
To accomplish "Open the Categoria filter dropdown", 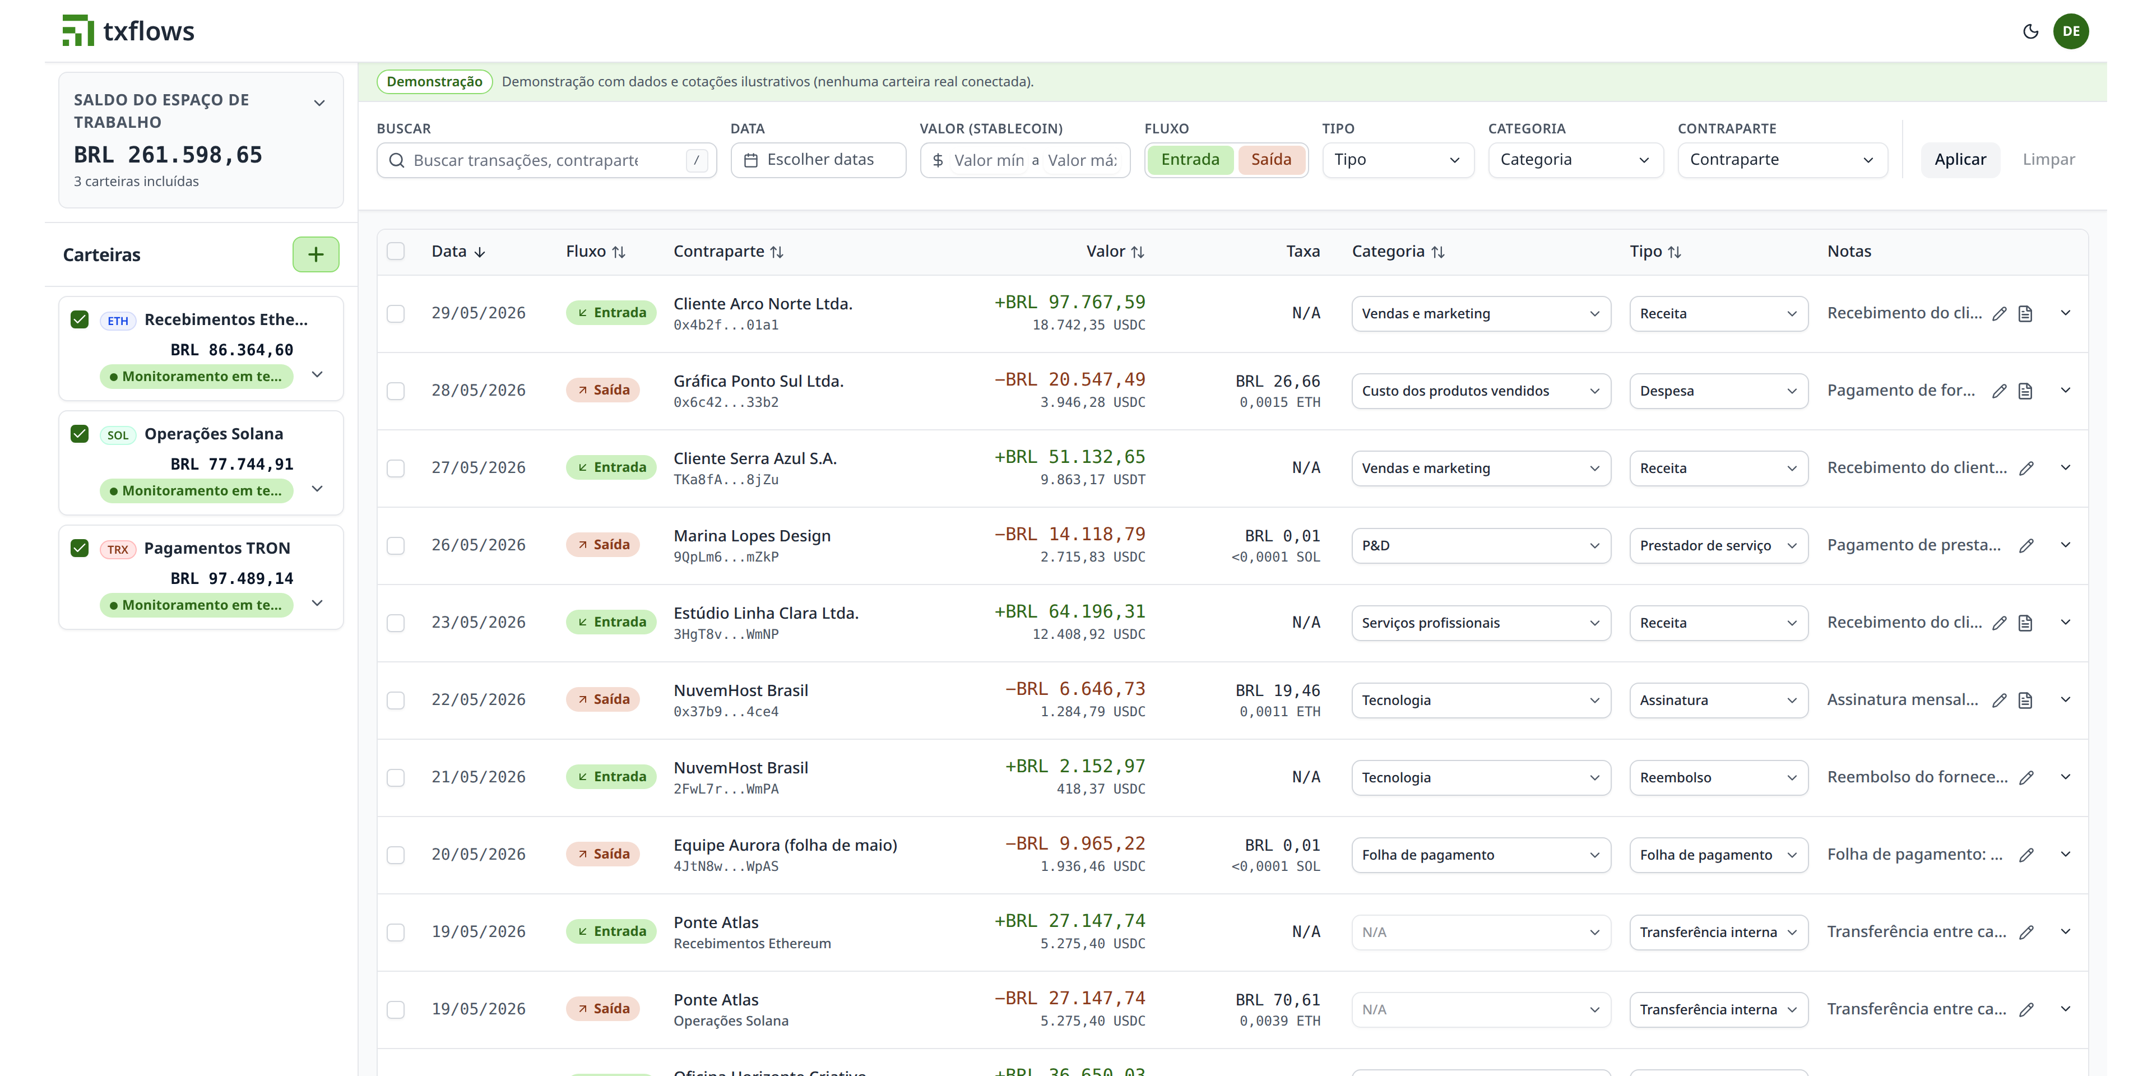I will (x=1575, y=160).
